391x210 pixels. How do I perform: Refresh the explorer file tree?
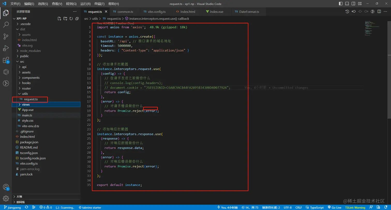tap(71, 19)
